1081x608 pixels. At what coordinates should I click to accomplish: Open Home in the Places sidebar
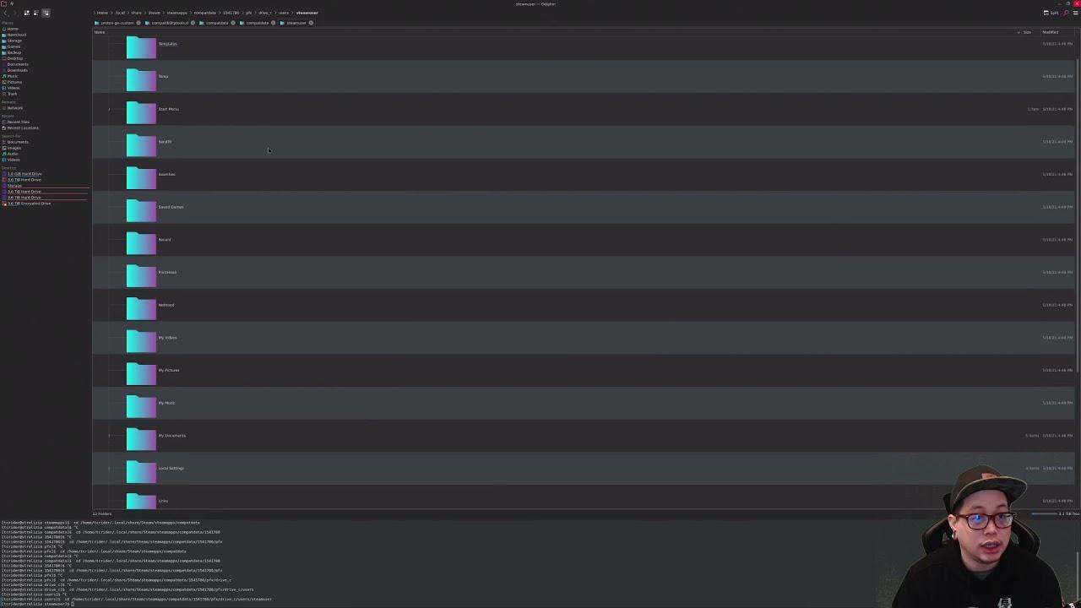pyautogui.click(x=12, y=29)
